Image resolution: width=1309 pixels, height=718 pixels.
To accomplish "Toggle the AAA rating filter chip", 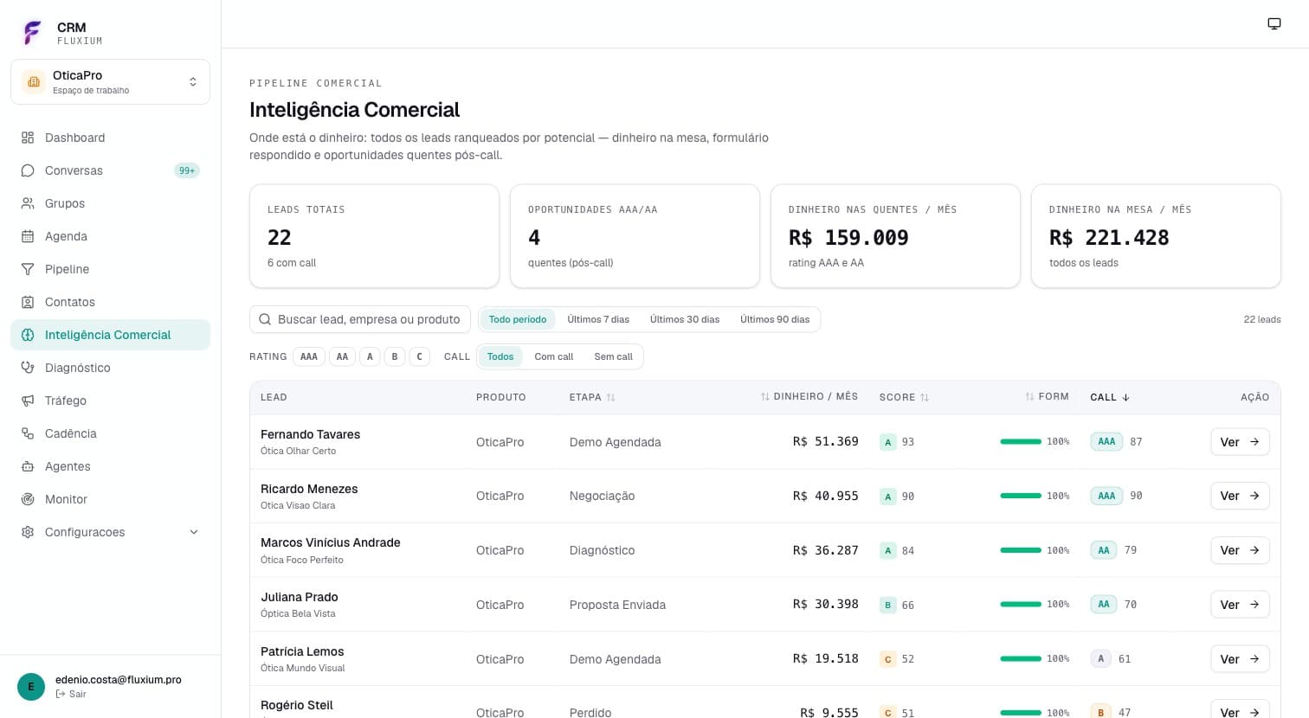I will click(309, 356).
